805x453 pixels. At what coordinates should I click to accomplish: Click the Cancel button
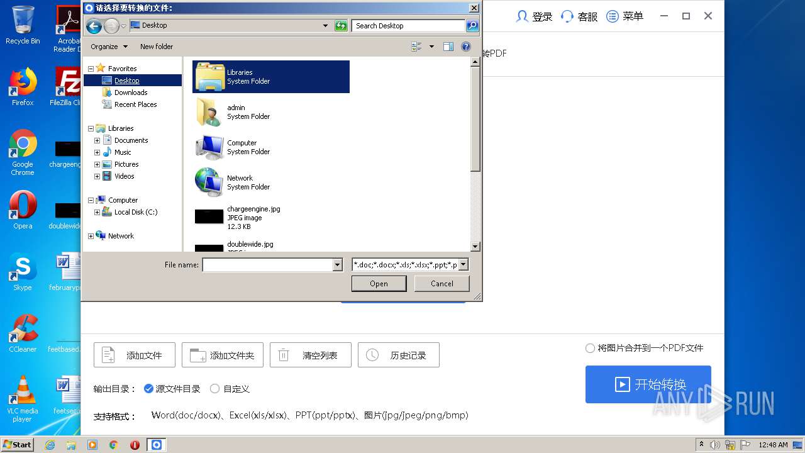click(x=441, y=284)
